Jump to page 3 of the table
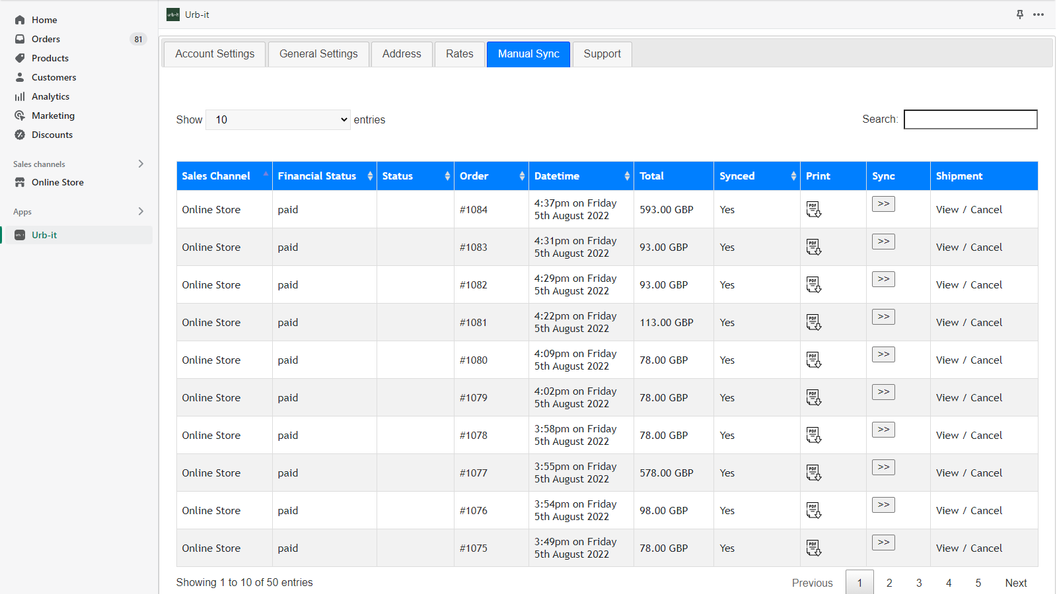 [x=919, y=583]
